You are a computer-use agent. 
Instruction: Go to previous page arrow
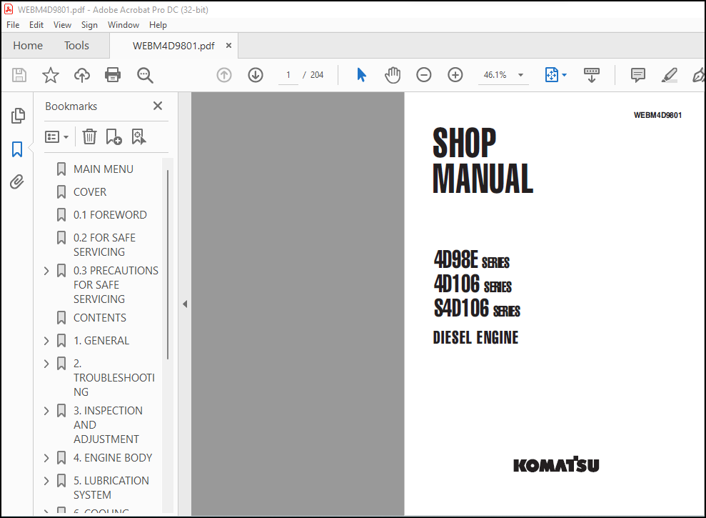(x=224, y=75)
